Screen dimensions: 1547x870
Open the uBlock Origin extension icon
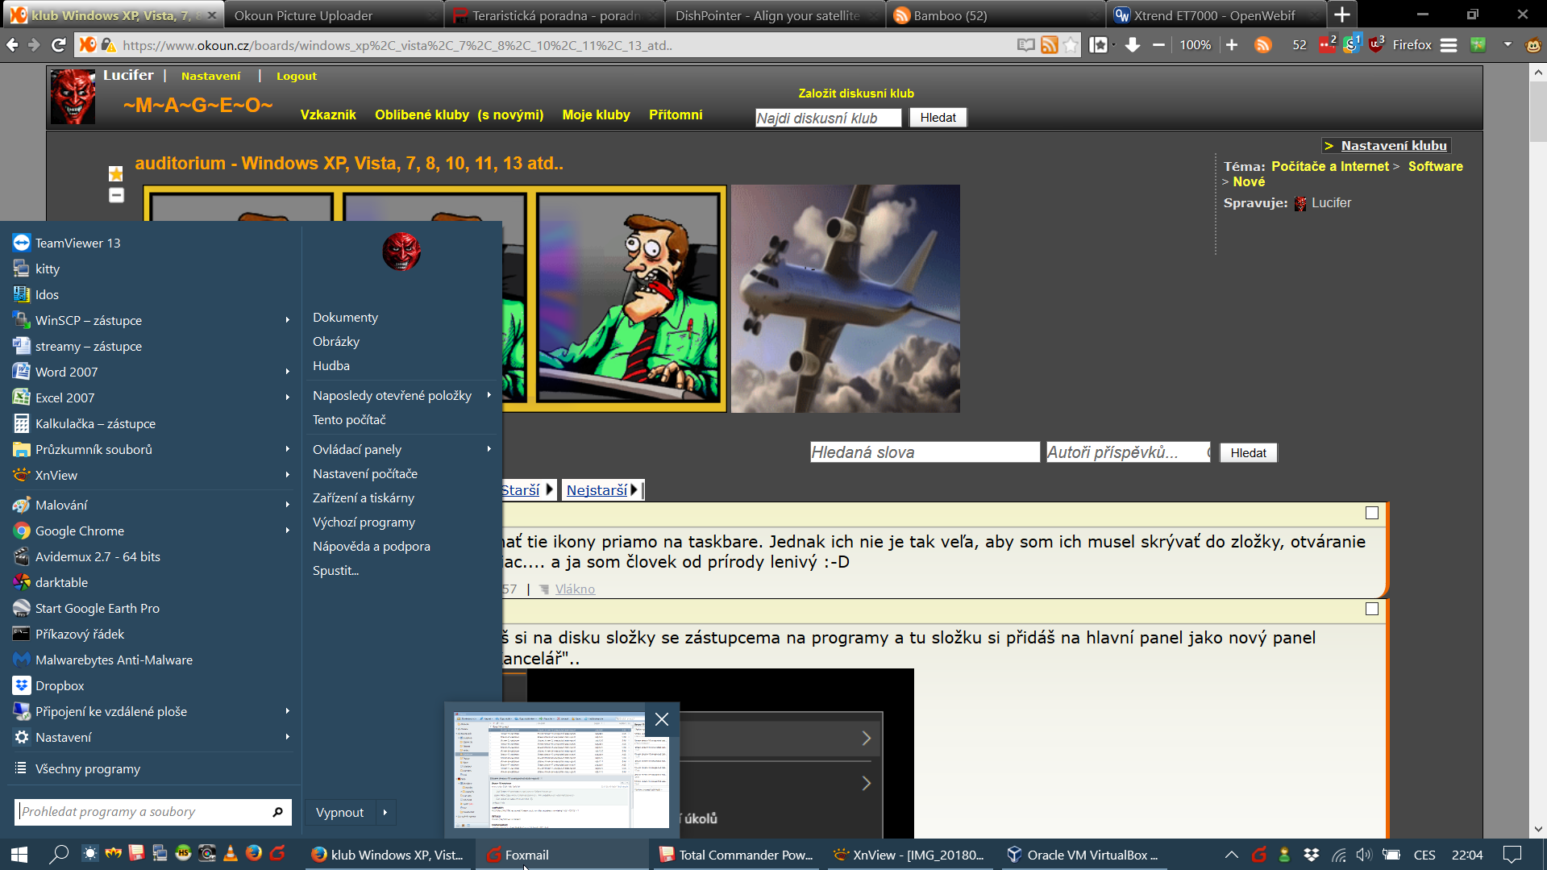click(1376, 44)
